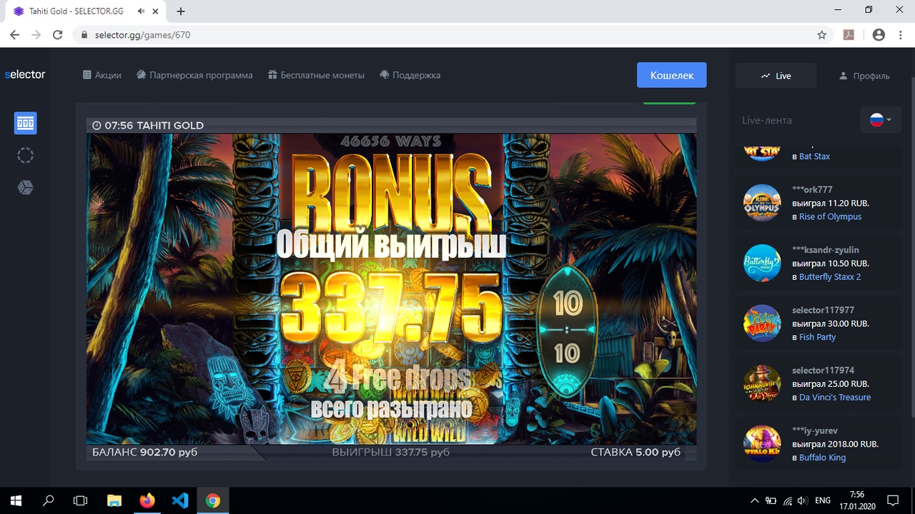915x514 pixels.
Task: Expand the language flag dropdown
Action: 880,120
